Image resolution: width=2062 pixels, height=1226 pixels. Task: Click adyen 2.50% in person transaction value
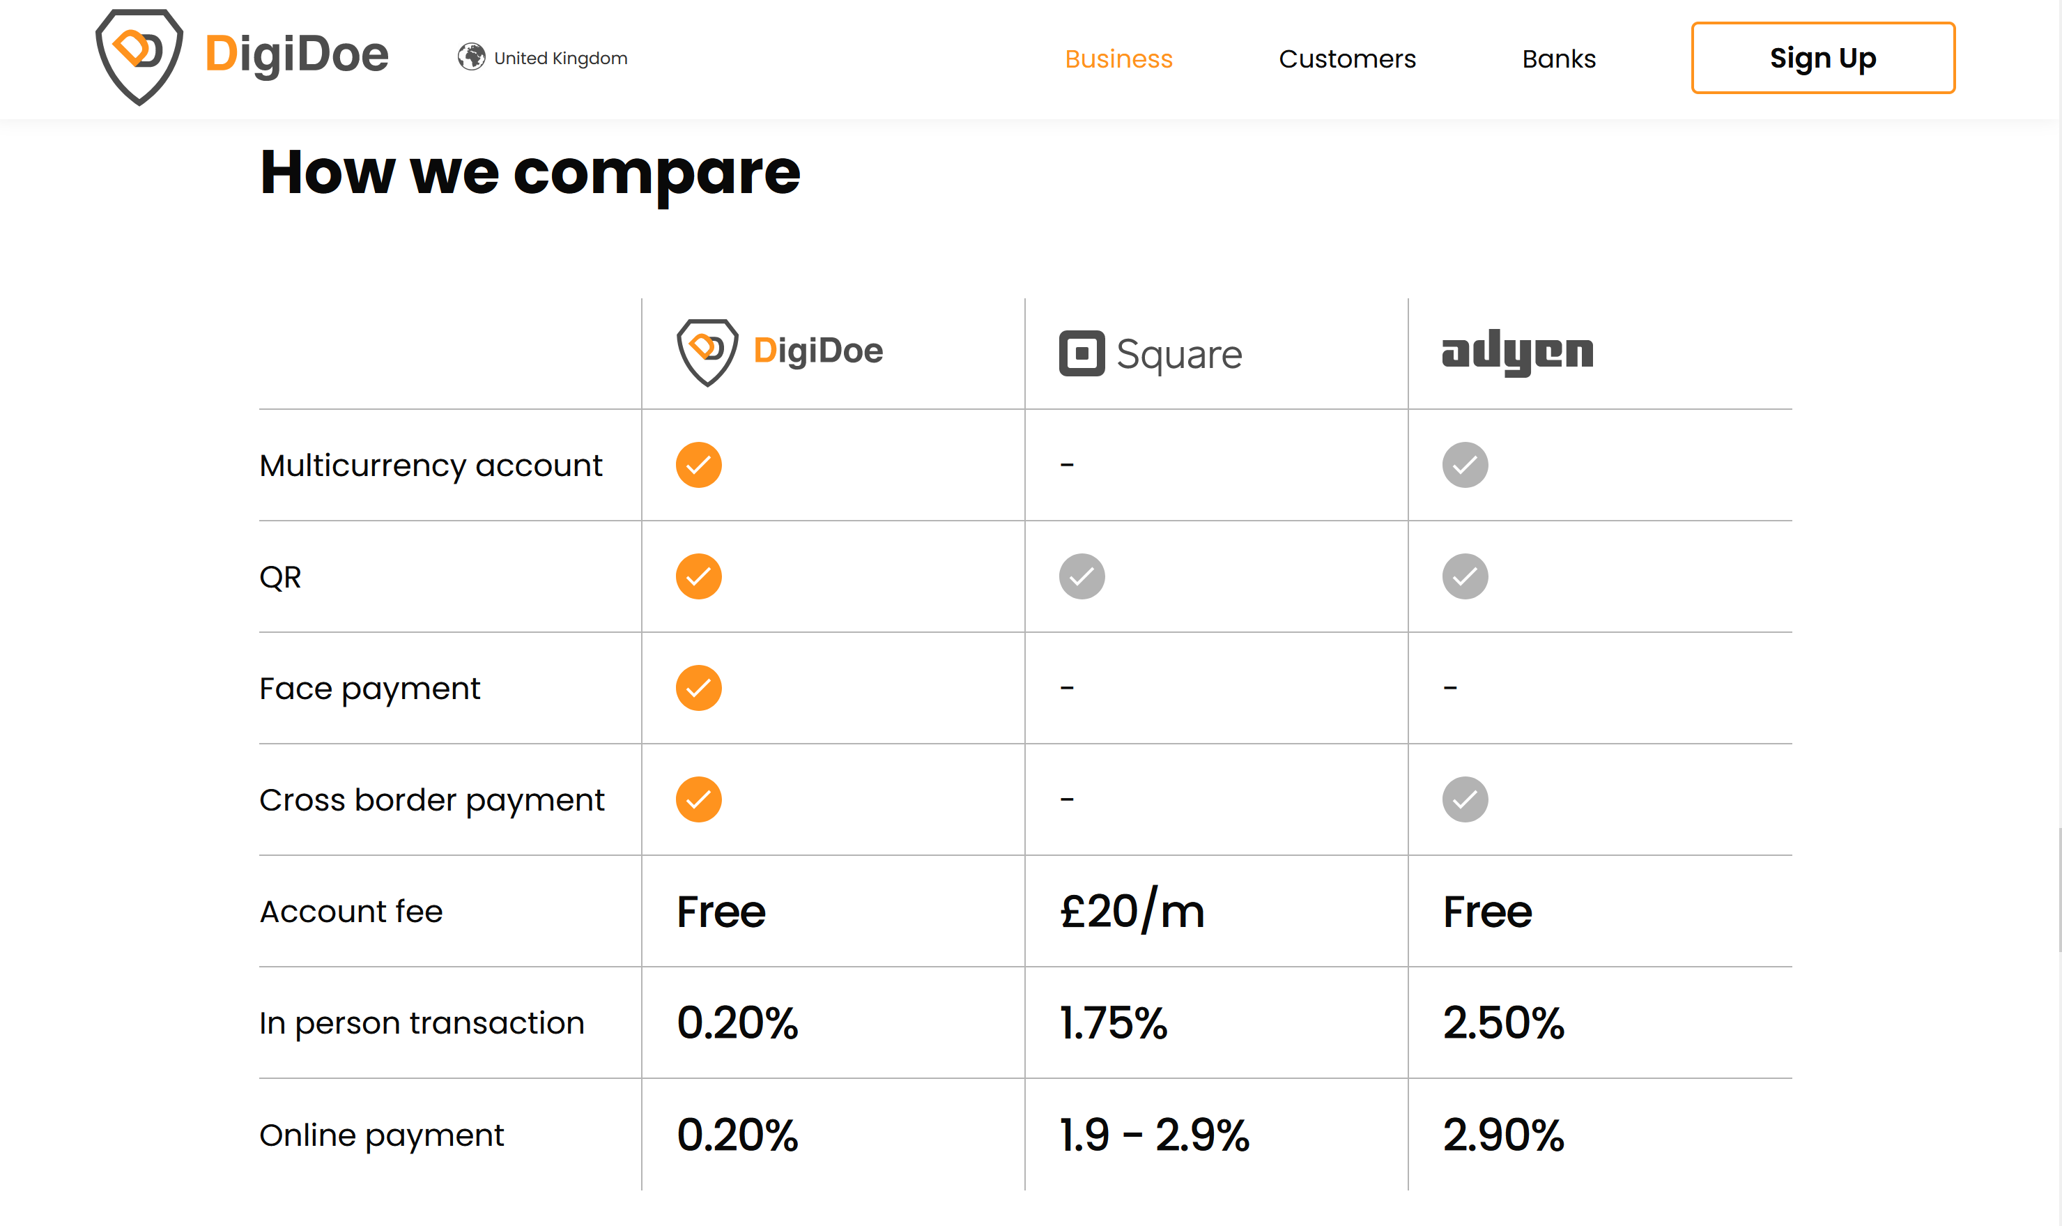pos(1504,1022)
